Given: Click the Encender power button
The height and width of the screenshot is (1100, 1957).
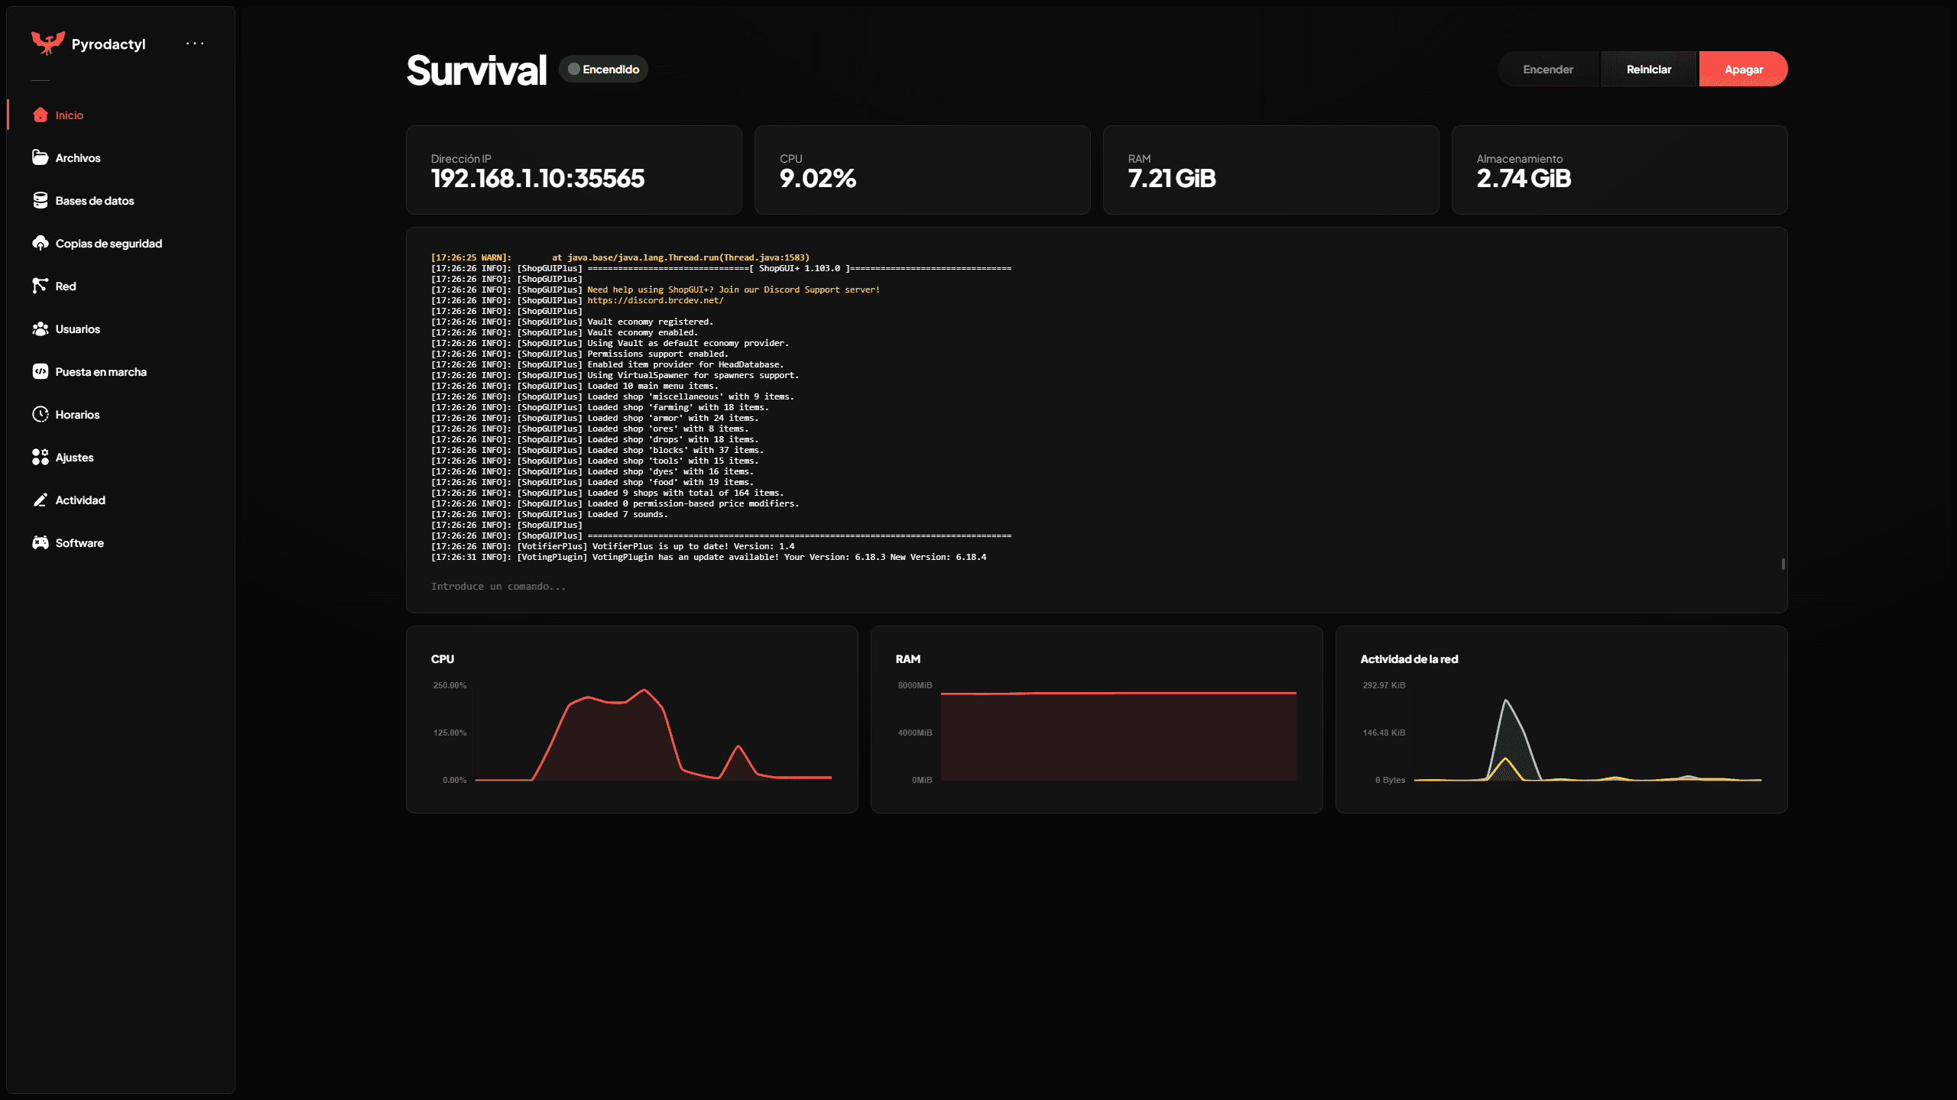Looking at the screenshot, I should (x=1547, y=70).
